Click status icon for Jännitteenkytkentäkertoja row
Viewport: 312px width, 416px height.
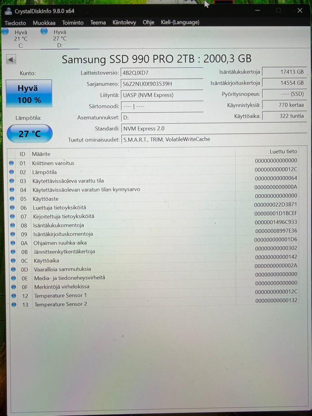click(13, 252)
